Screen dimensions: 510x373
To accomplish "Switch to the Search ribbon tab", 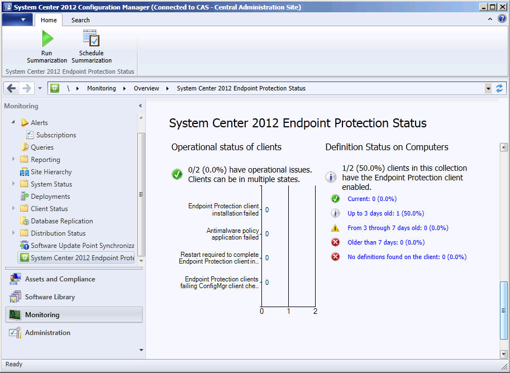I will pos(80,20).
